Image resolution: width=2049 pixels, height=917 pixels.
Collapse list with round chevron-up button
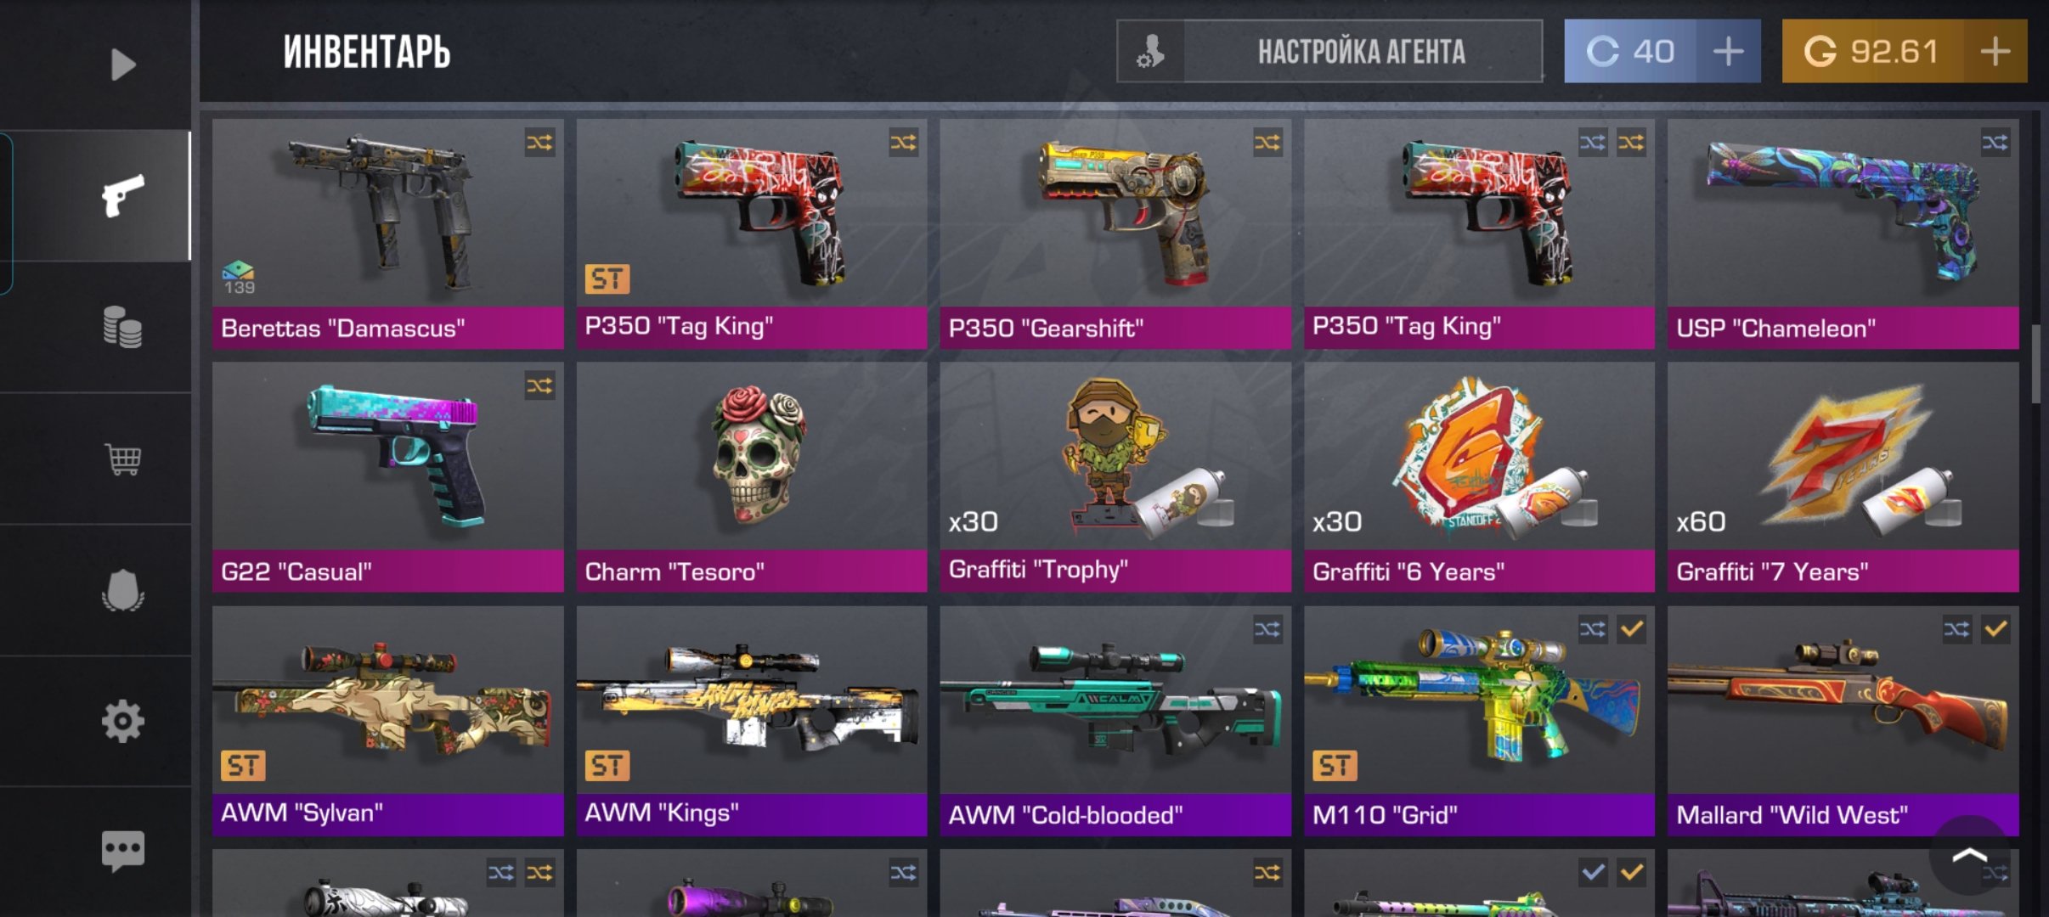point(1969,855)
